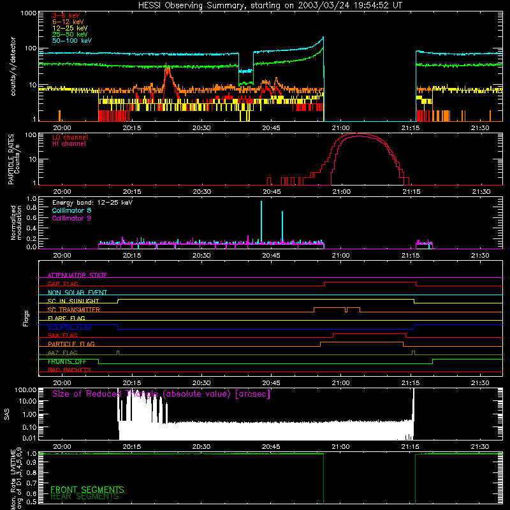Viewport: 510px width, 510px height.
Task: Click the 20:45 tick label under particle plot
Action: [x=272, y=192]
